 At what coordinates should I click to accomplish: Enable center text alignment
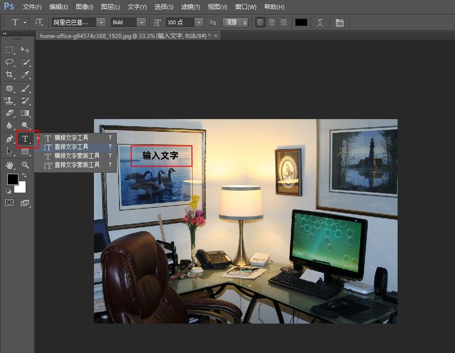click(x=272, y=22)
